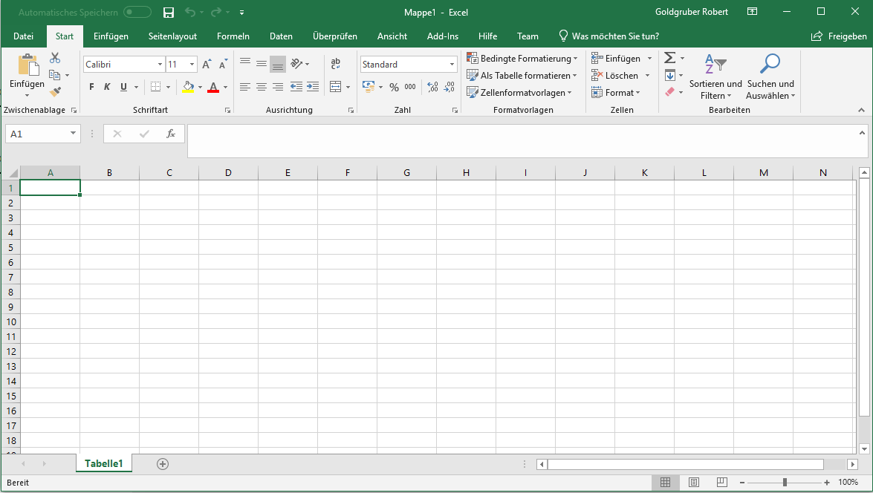Click the Format Painter brush icon
The image size is (873, 493).
pyautogui.click(x=55, y=92)
